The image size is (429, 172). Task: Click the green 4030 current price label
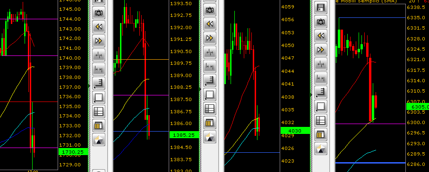[295, 131]
